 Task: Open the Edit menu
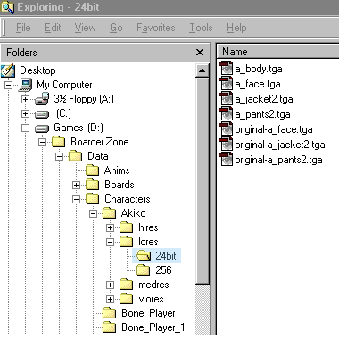(x=53, y=28)
